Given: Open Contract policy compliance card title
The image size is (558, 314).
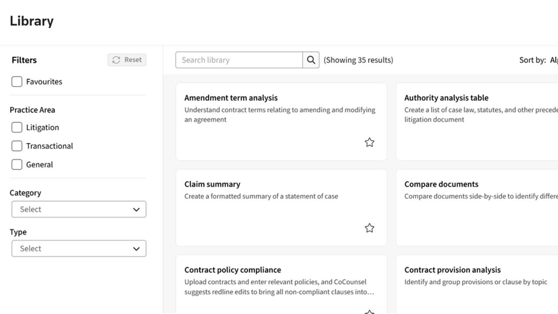Looking at the screenshot, I should tap(232, 270).
